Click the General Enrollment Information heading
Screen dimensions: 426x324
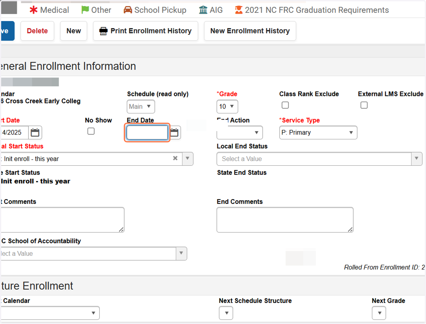(x=68, y=66)
